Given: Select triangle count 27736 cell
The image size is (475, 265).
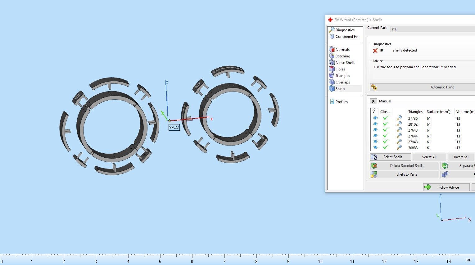Looking at the screenshot, I should tap(413, 118).
